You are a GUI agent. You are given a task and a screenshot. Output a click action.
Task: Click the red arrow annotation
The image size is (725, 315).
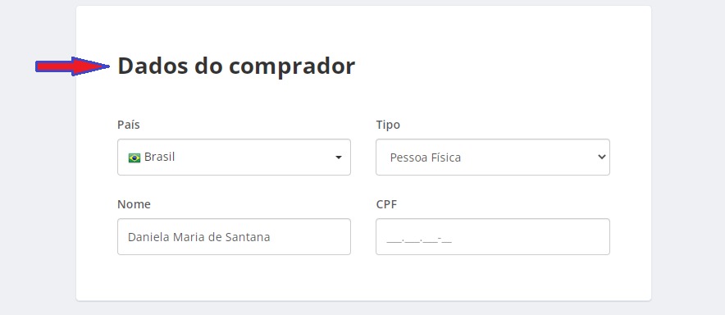click(x=73, y=66)
